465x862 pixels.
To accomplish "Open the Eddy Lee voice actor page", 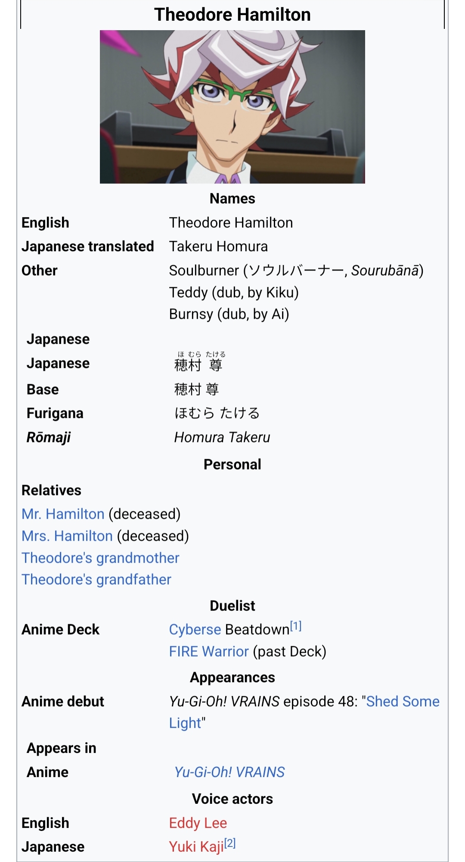I will (x=198, y=823).
